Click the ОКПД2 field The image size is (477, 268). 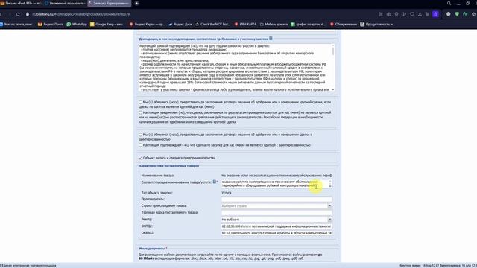pos(277,226)
